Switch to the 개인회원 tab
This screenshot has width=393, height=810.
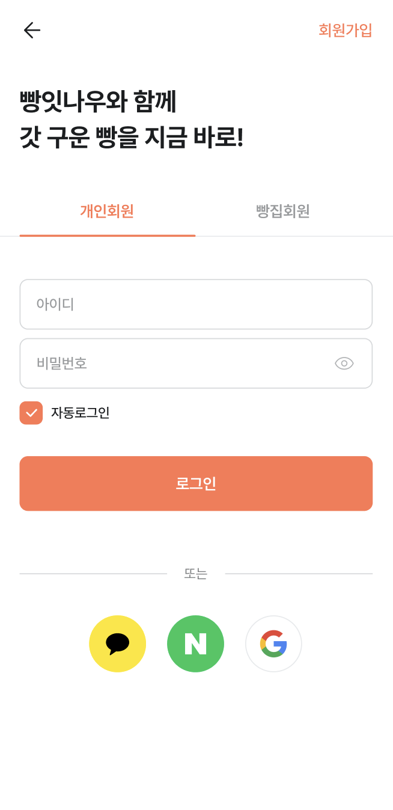(x=107, y=212)
